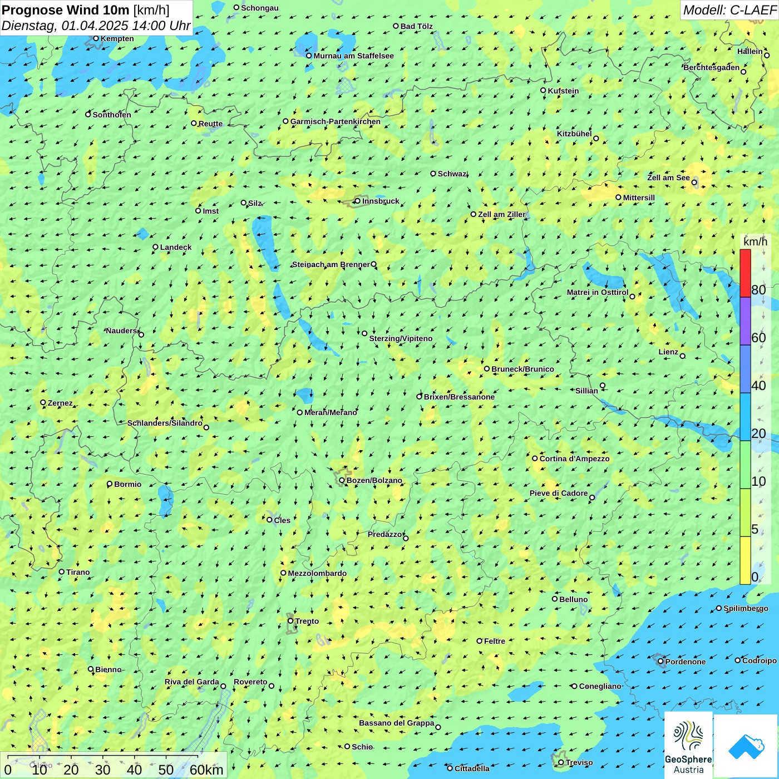Select the Pordenone label

click(686, 662)
